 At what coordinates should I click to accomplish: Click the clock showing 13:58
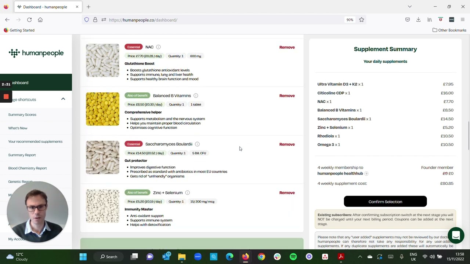(x=459, y=254)
